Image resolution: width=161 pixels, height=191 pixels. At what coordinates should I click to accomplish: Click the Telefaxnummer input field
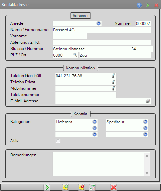pos(86,95)
